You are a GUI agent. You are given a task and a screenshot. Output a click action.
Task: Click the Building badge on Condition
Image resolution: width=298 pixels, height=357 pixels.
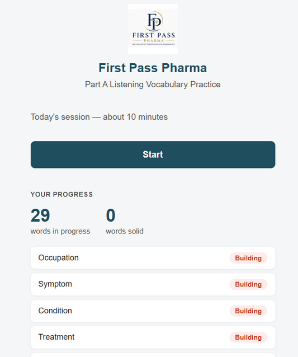248,311
